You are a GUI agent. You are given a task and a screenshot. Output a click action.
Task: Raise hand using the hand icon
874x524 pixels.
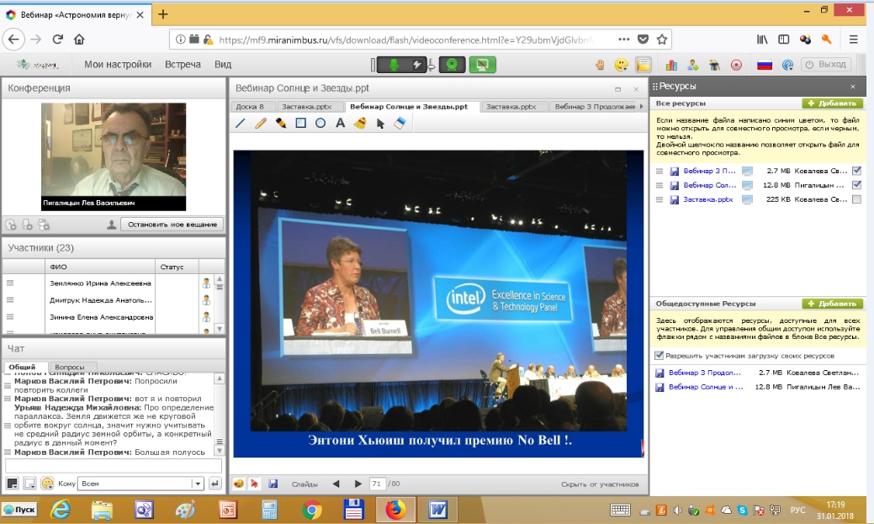[600, 65]
